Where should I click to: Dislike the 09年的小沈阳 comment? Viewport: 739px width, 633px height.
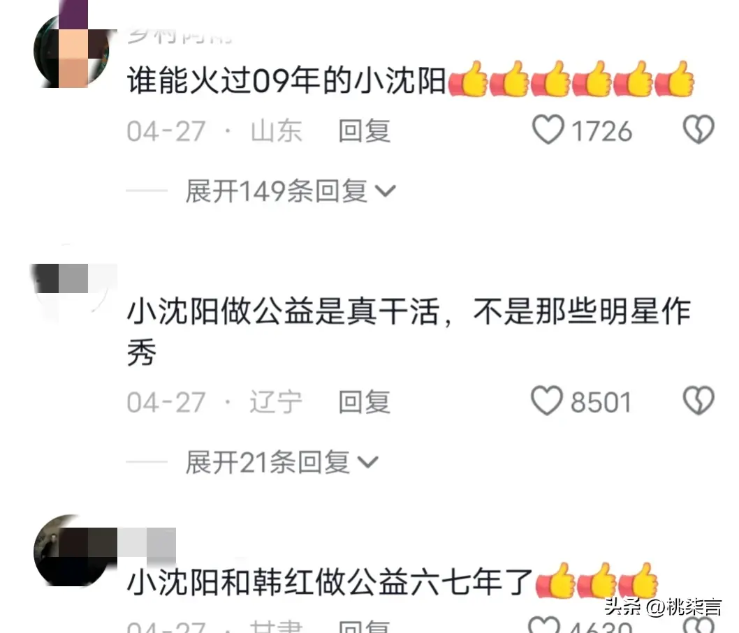coord(698,130)
